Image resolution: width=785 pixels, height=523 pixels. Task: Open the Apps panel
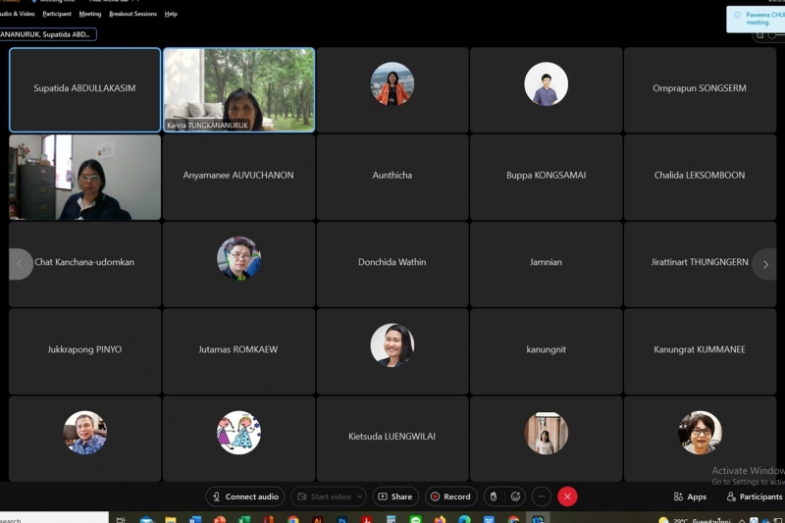pyautogui.click(x=690, y=497)
